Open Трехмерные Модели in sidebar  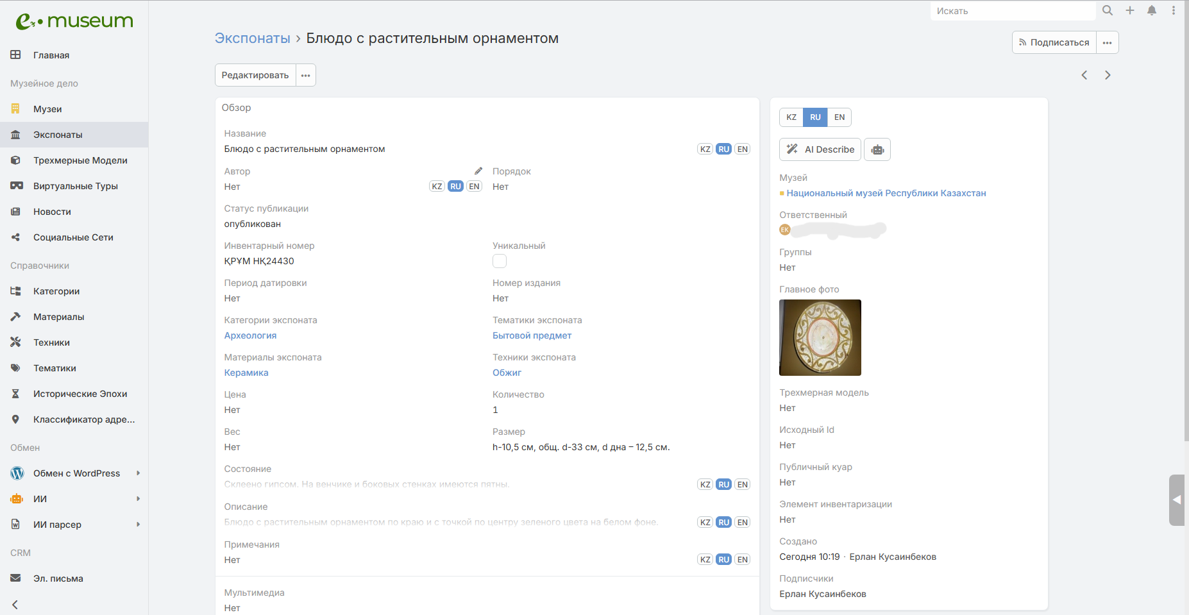[x=80, y=160]
